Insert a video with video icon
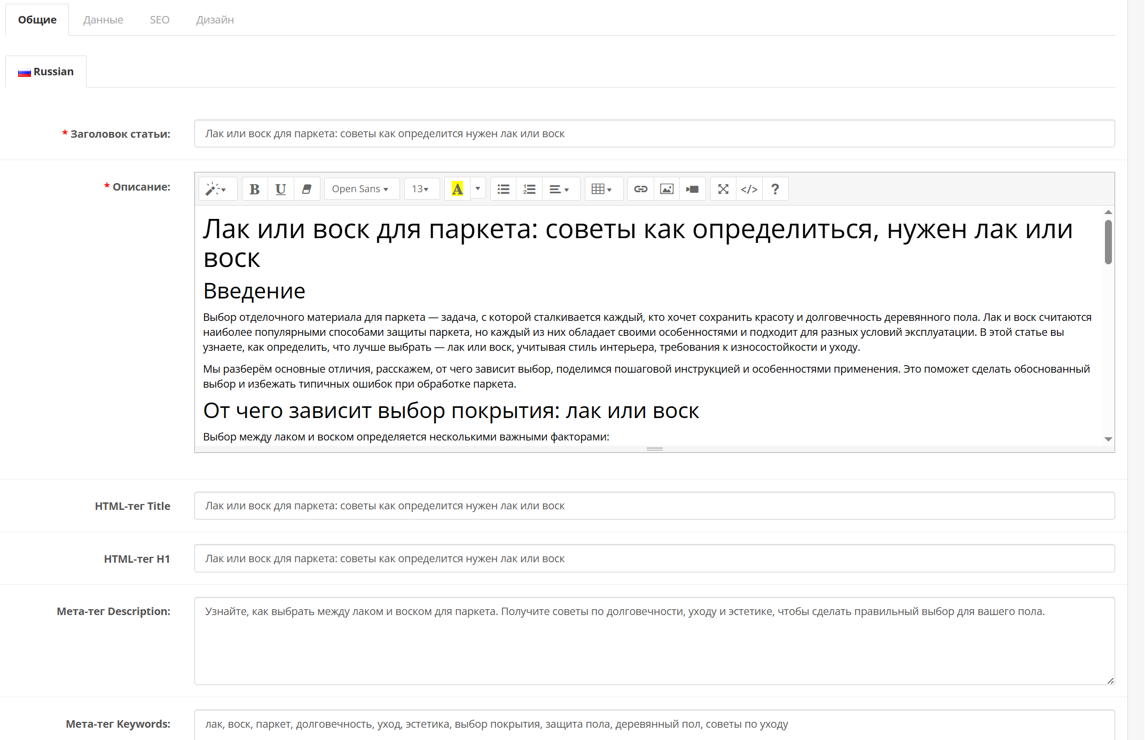The height and width of the screenshot is (740, 1145). pos(693,189)
